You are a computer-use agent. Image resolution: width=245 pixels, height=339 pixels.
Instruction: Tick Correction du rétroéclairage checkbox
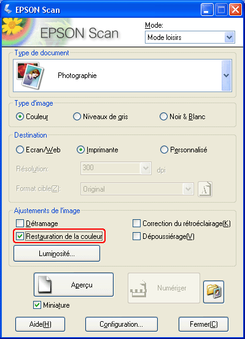[136, 224]
